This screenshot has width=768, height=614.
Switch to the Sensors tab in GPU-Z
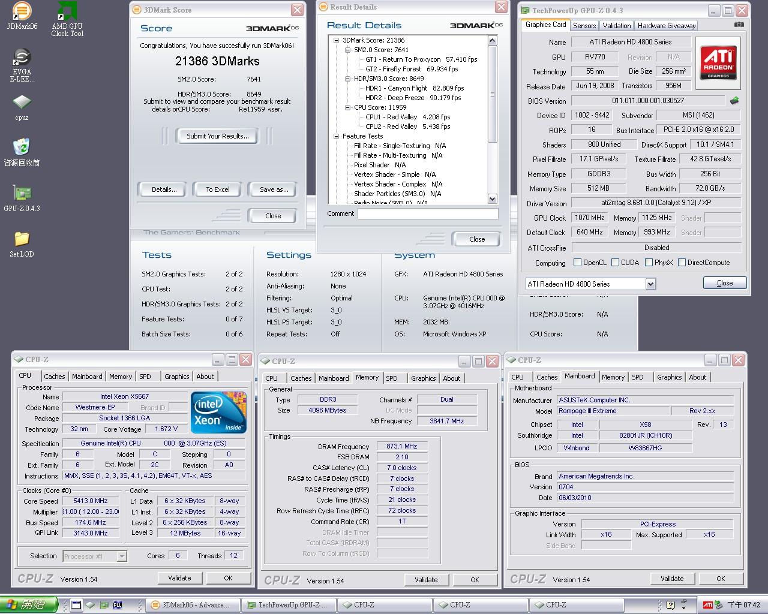coord(584,25)
